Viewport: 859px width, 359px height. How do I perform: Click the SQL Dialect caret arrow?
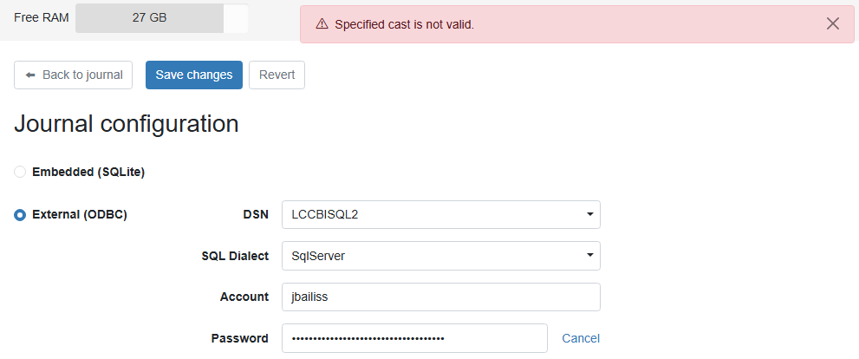pos(589,256)
